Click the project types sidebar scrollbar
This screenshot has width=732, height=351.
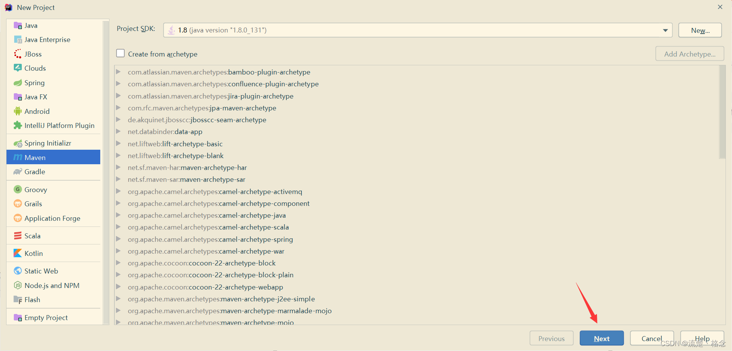click(x=106, y=172)
